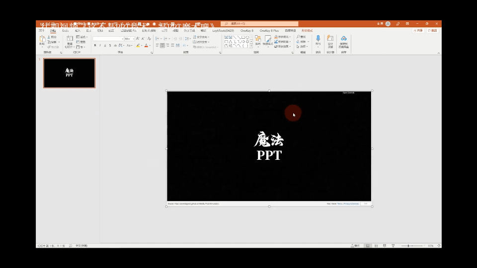Screen dimensions: 477x268
Task: Toggle Strikethrough formatting
Action: (115, 45)
